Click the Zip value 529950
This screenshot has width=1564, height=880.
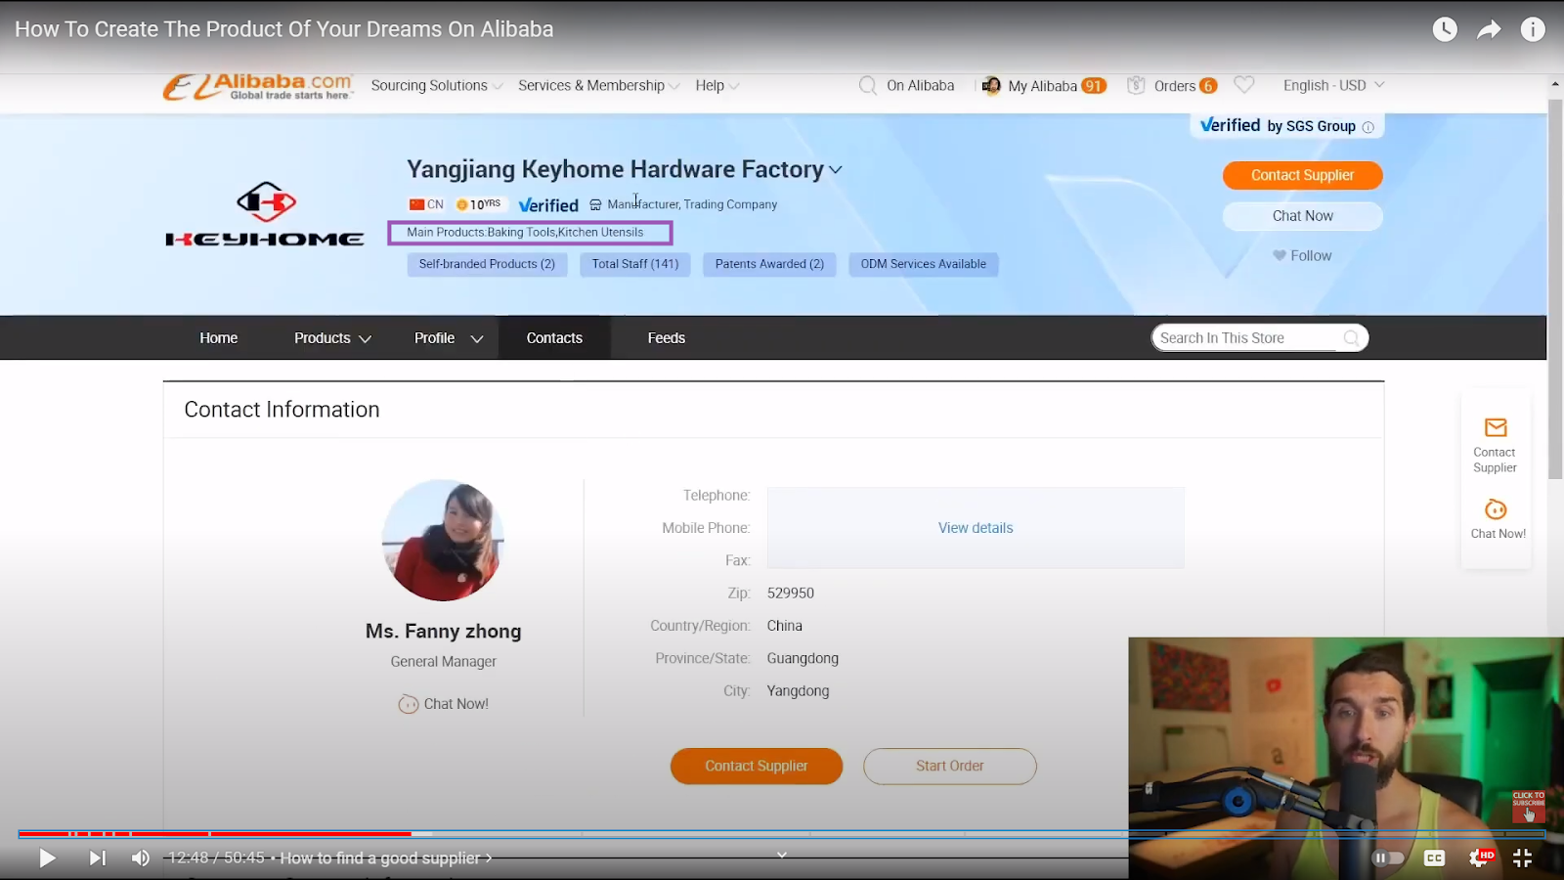[x=791, y=594]
